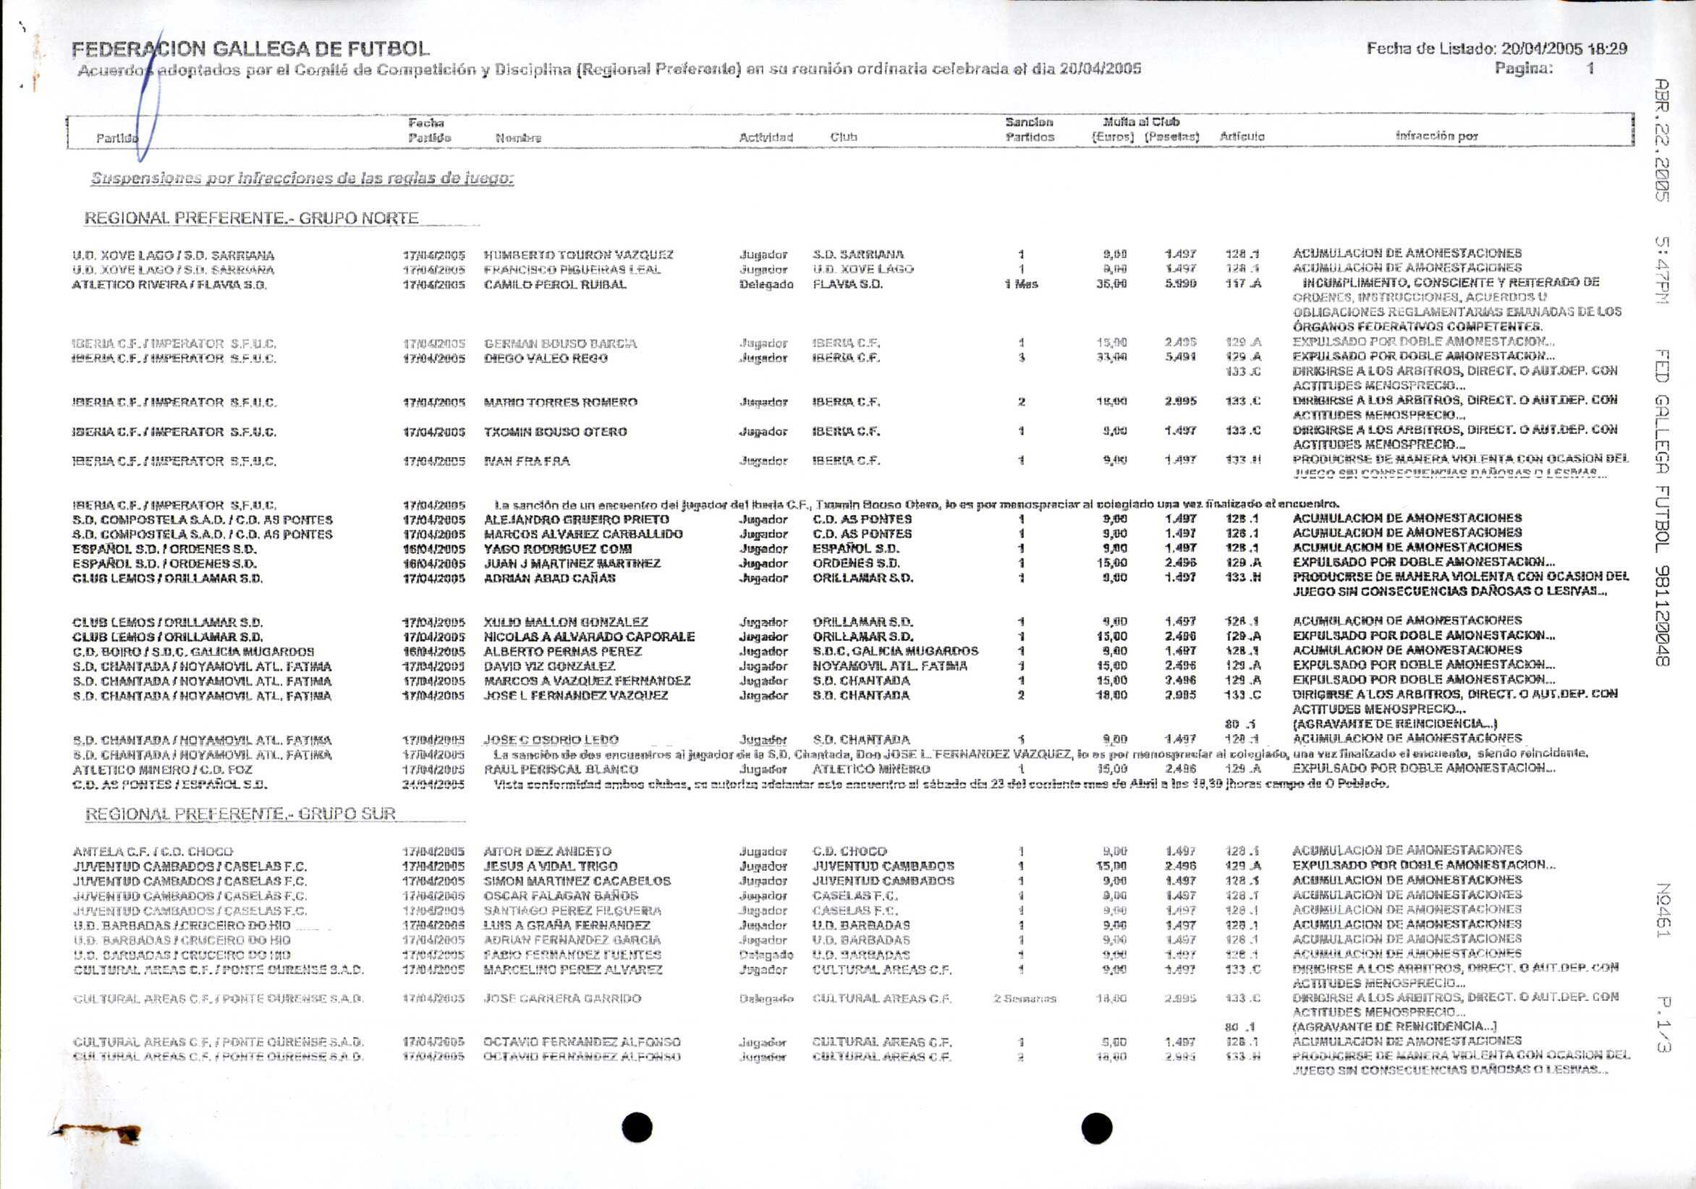Select the 'Articulo' column header

click(x=1242, y=137)
